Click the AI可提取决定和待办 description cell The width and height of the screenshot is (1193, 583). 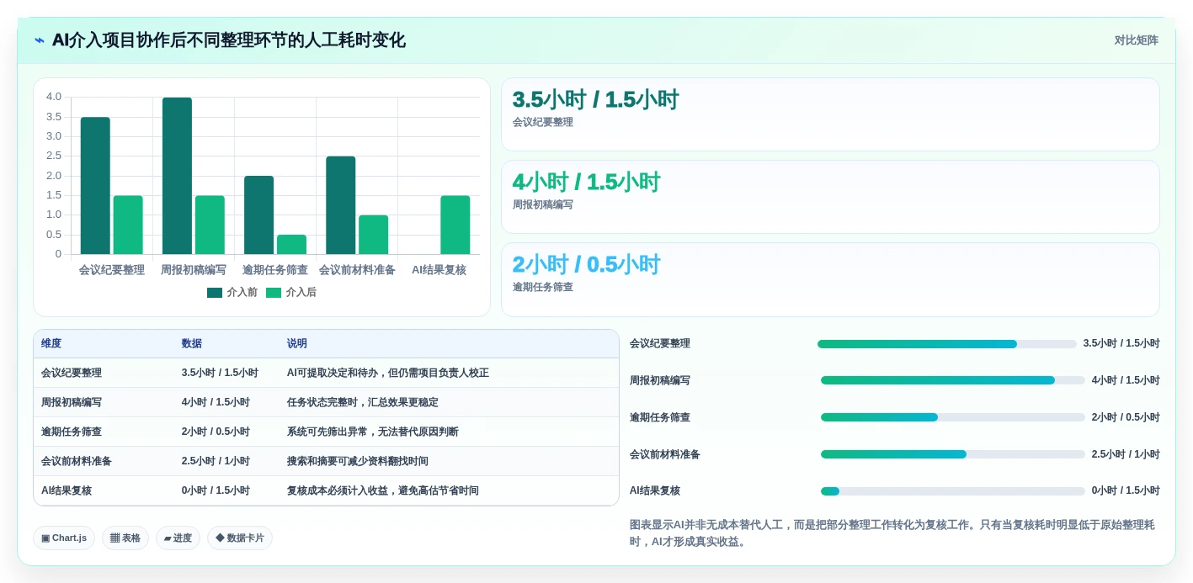click(388, 373)
